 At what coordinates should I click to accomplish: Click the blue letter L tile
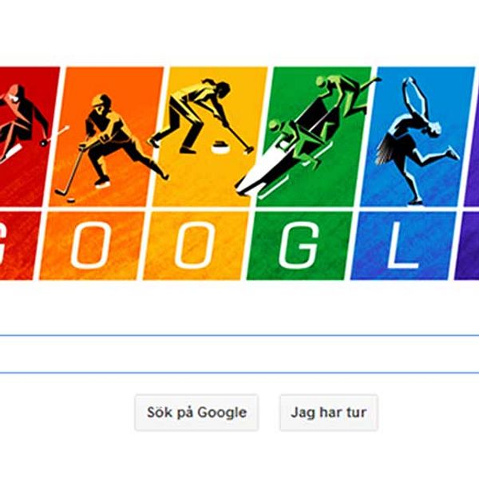(x=402, y=245)
